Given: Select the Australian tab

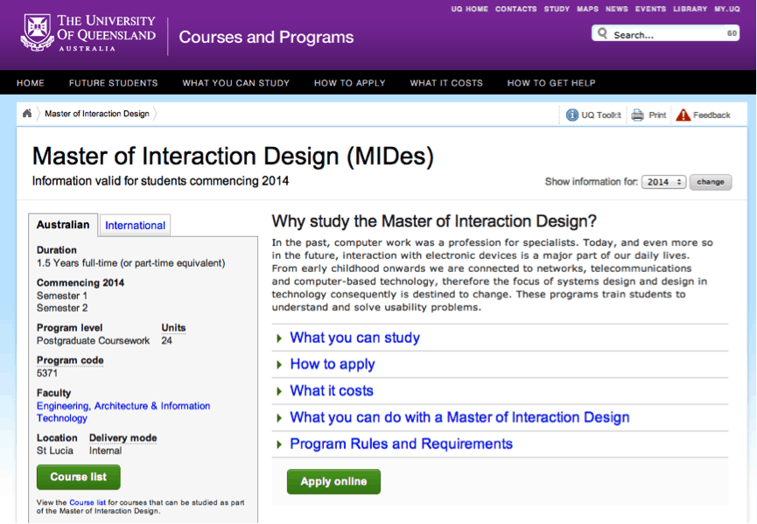Looking at the screenshot, I should click(63, 225).
